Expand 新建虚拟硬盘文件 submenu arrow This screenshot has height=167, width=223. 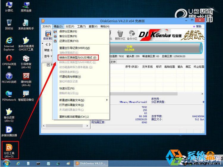tap(107, 100)
